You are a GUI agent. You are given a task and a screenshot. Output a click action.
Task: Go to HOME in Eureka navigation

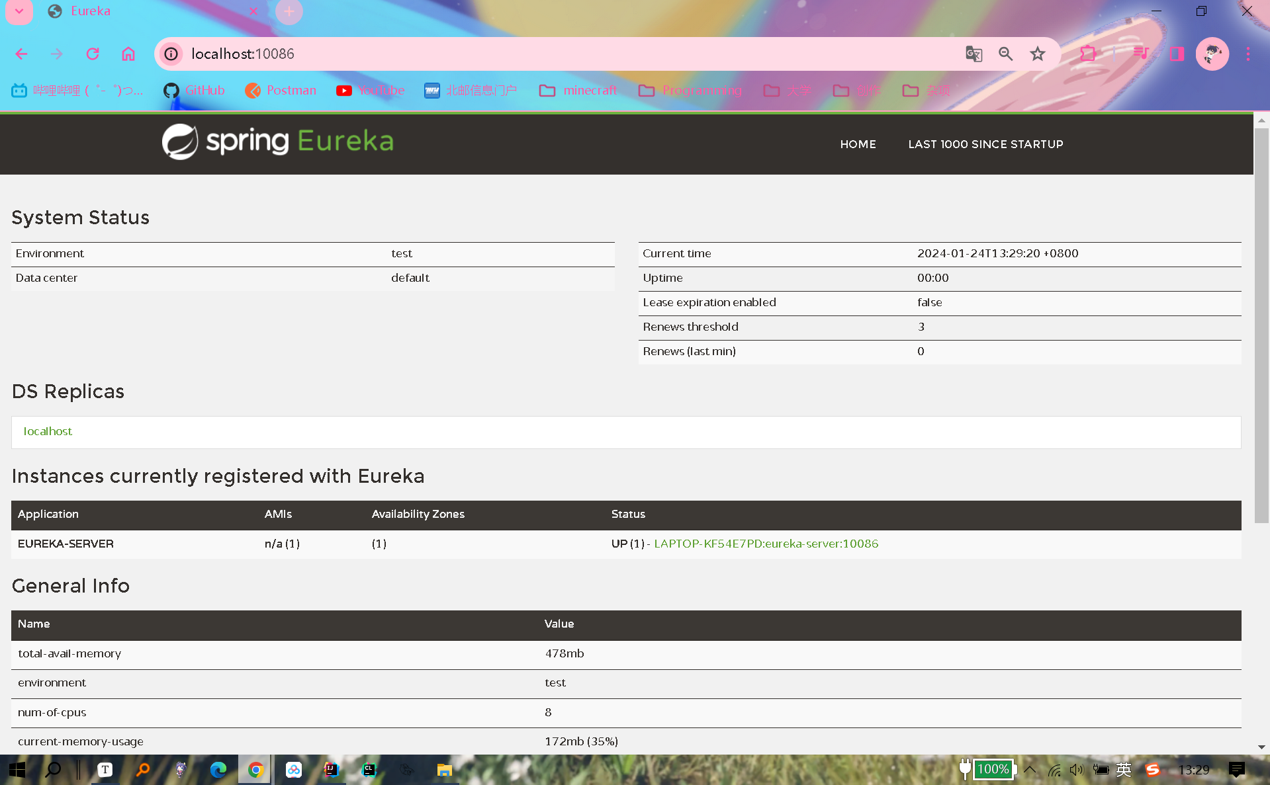click(x=858, y=144)
